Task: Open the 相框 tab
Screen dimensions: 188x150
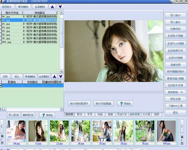Action: tap(110, 114)
